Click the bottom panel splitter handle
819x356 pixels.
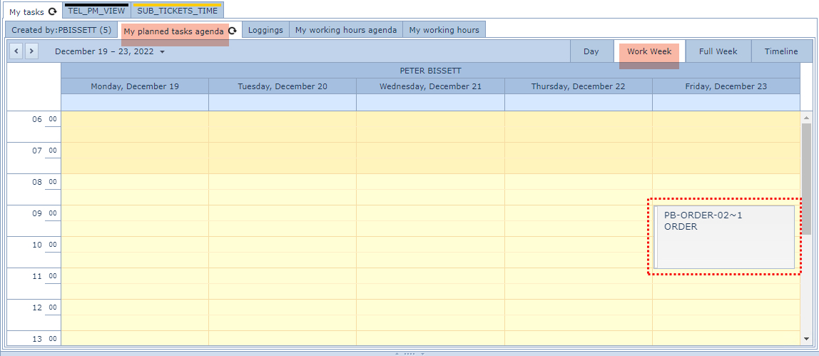coord(409,353)
